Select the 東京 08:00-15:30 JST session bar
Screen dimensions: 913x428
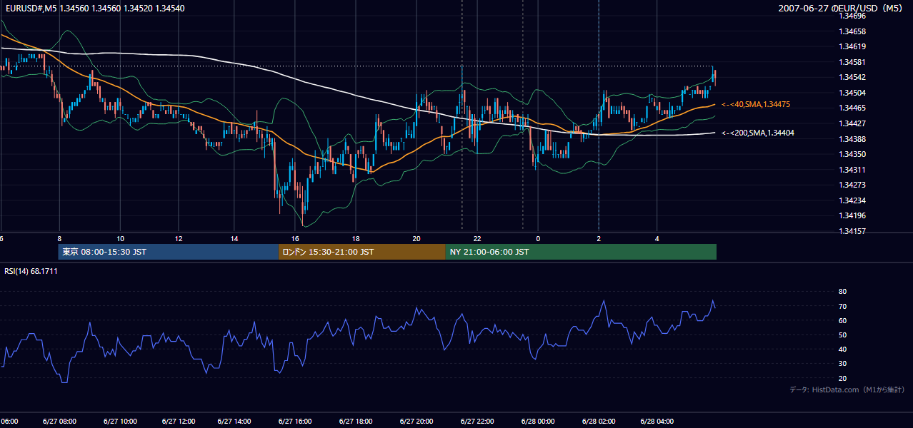168,252
